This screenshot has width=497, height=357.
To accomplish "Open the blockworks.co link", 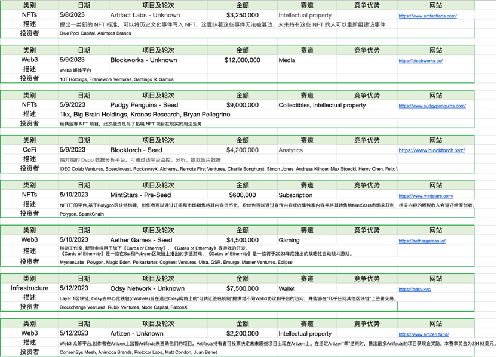I will [421, 61].
